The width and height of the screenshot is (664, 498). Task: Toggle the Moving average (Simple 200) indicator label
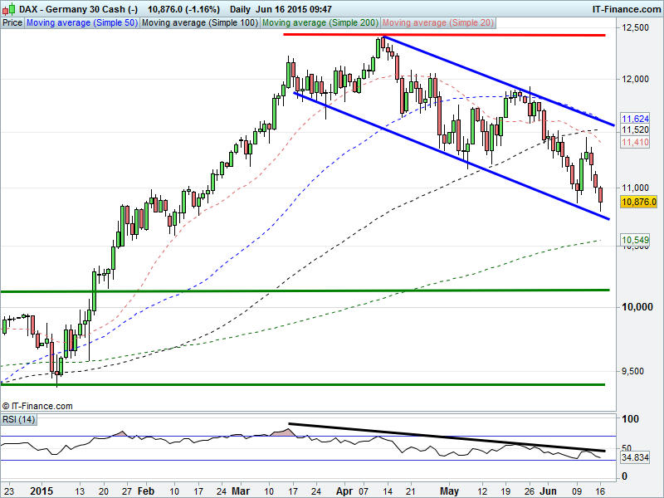coord(320,23)
